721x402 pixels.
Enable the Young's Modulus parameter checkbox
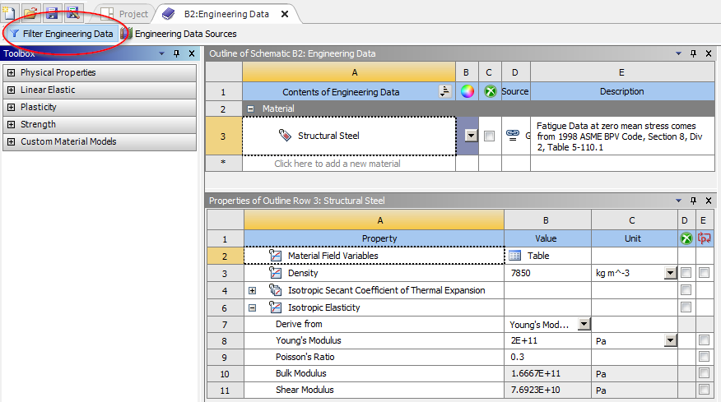(704, 340)
